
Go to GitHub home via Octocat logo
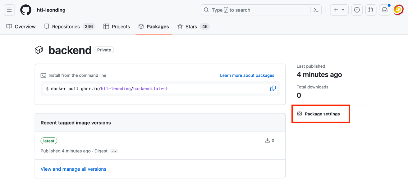point(26,10)
